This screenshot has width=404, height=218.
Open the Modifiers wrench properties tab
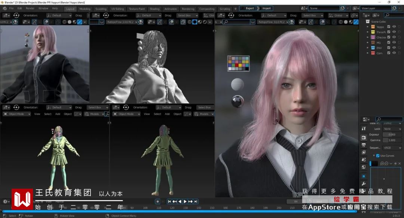pyautogui.click(x=364, y=184)
